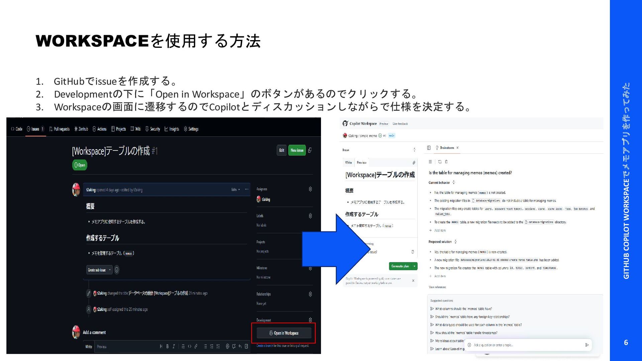The height and width of the screenshot is (361, 642).
Task: Click View references link
Action: [x=437, y=287]
